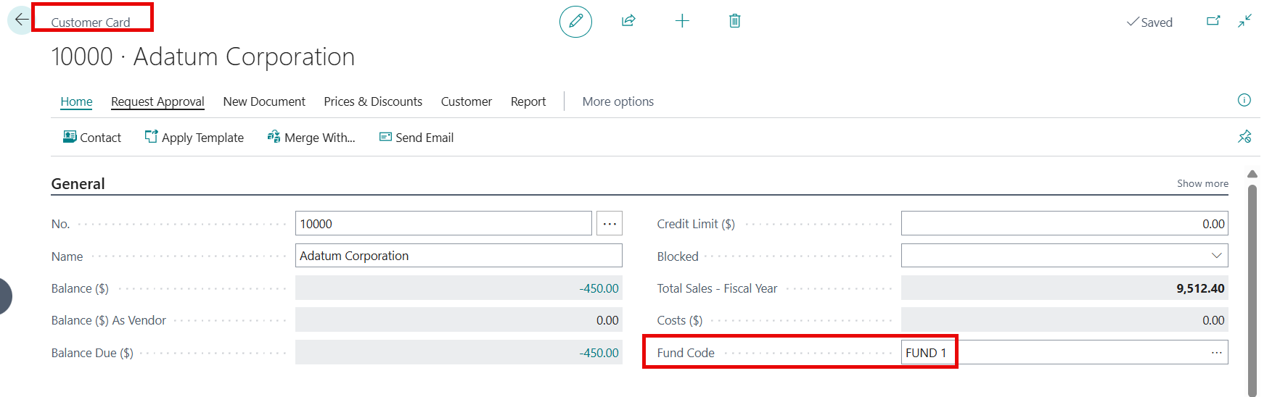The height and width of the screenshot is (397, 1280).
Task: Open the Prices & Discounts menu
Action: [x=373, y=101]
